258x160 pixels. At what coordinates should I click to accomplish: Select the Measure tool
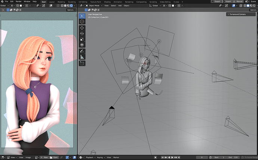(82, 57)
